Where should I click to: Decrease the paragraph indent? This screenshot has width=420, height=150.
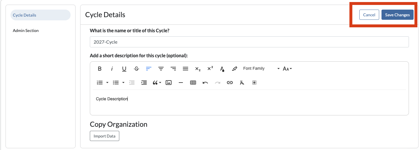tap(132, 83)
